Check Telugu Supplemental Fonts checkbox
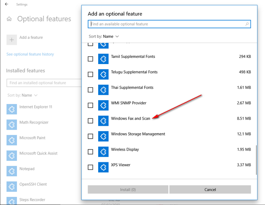Viewport: 265px width, 205px height. 90,75
